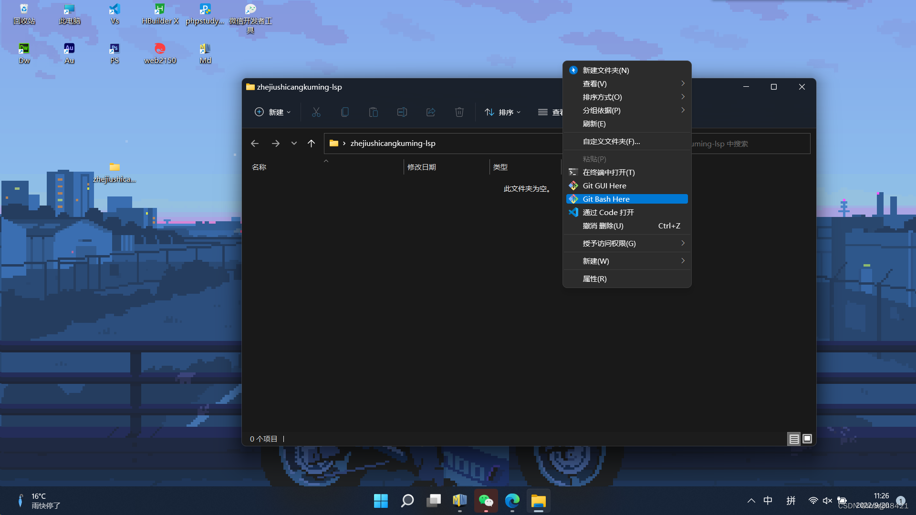Image resolution: width=916 pixels, height=515 pixels.
Task: Open File Explorer in the taskbar
Action: (x=538, y=501)
